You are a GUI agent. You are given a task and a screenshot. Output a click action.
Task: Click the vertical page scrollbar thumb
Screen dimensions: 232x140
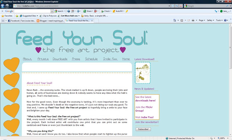pos(231,47)
